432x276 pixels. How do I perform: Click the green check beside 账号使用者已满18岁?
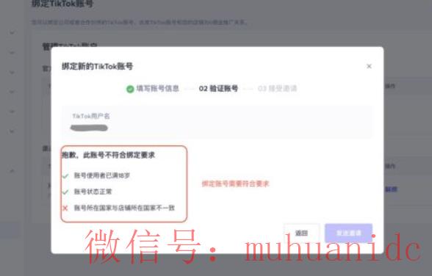[x=65, y=176]
